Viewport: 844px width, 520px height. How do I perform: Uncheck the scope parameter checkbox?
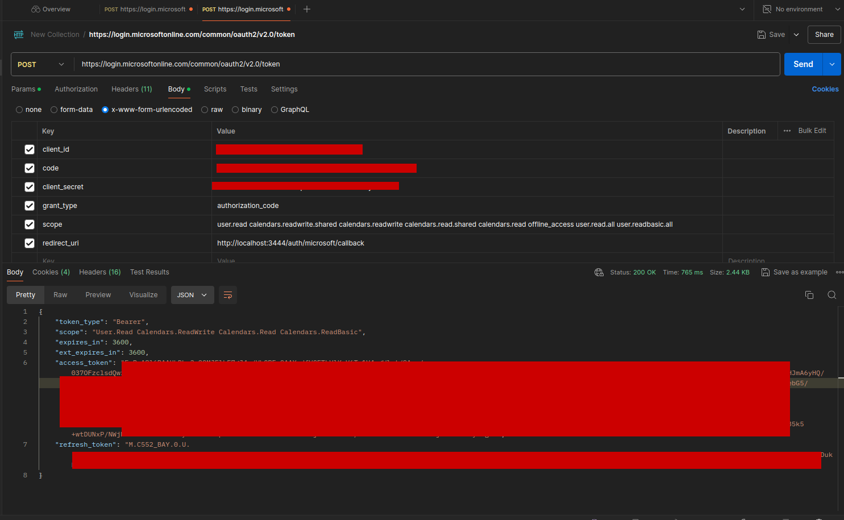[30, 224]
